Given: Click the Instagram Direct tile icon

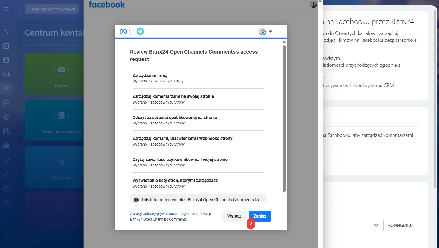Looking at the screenshot, I should point(61,208).
